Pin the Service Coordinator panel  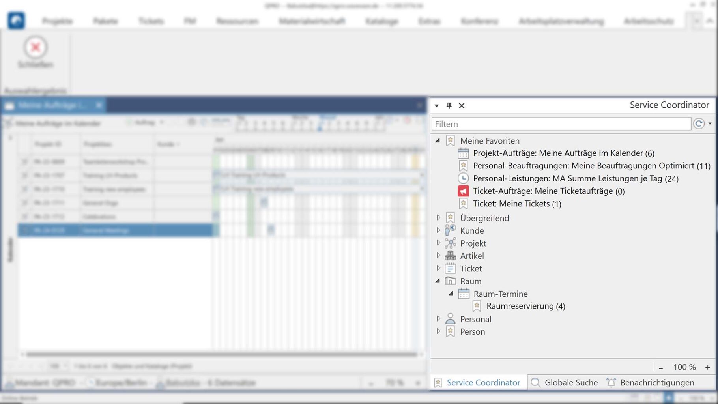coord(449,105)
